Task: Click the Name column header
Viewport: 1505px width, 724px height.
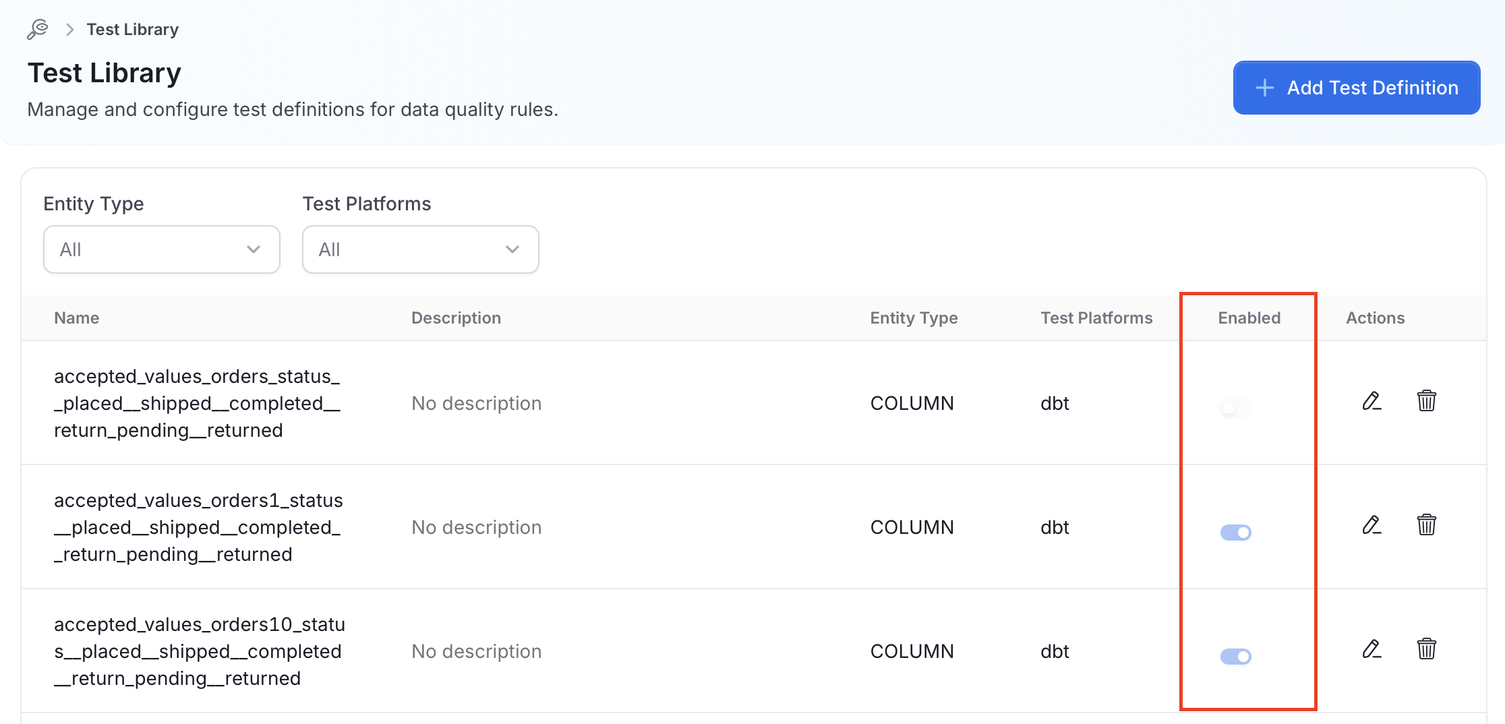Action: 77,318
